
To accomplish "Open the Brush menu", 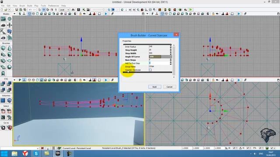I will click(22, 6).
